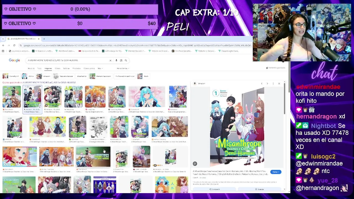Open wide thumbnail of blue-haired girl on pink

pos(147,96)
